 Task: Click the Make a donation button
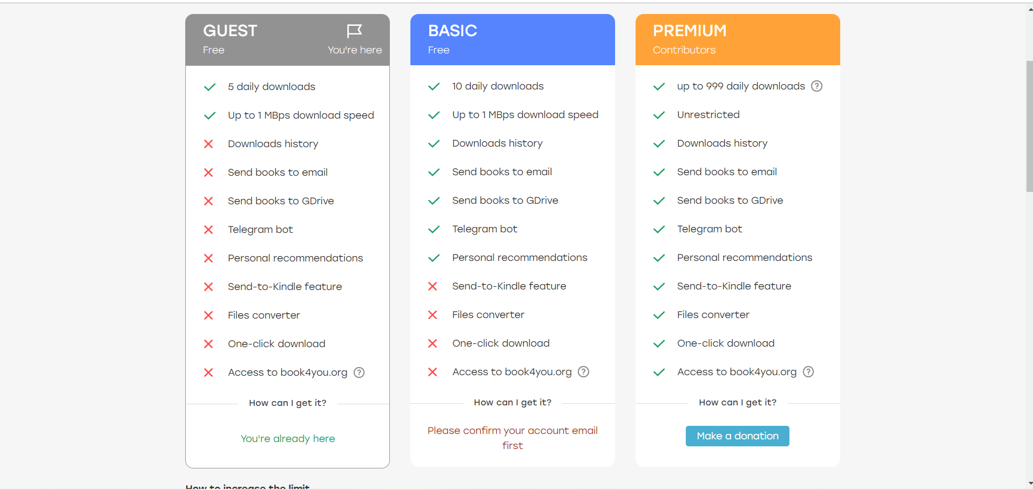[x=738, y=436]
